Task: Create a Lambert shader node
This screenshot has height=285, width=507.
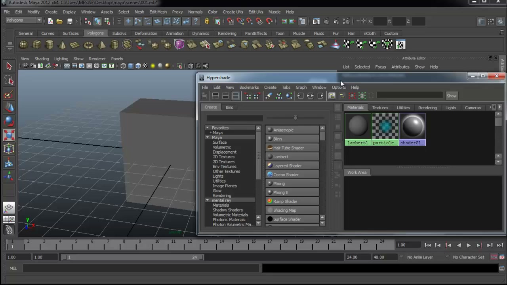Action: point(292,157)
